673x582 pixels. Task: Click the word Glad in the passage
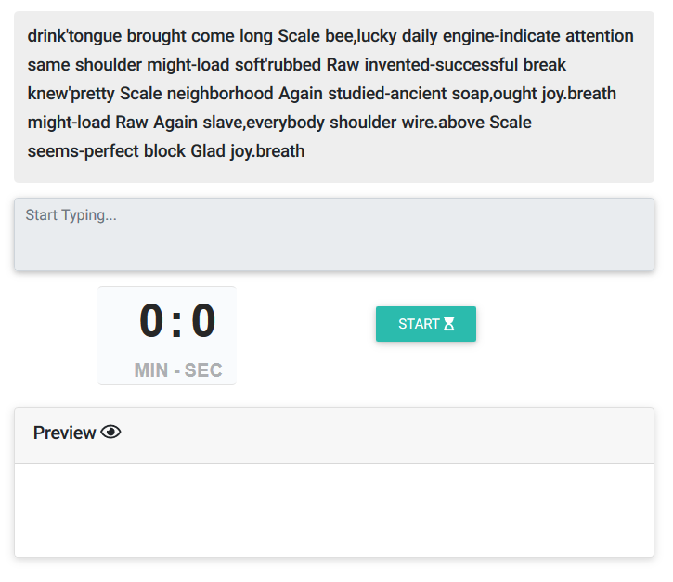[x=208, y=151]
